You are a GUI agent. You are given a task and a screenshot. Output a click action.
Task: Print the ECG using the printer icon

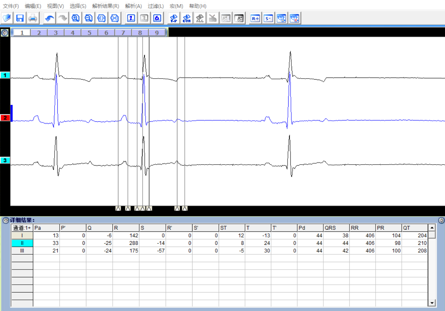[33, 18]
